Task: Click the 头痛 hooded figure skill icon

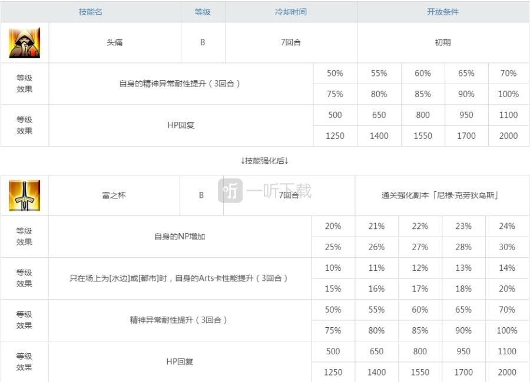Action: point(24,43)
